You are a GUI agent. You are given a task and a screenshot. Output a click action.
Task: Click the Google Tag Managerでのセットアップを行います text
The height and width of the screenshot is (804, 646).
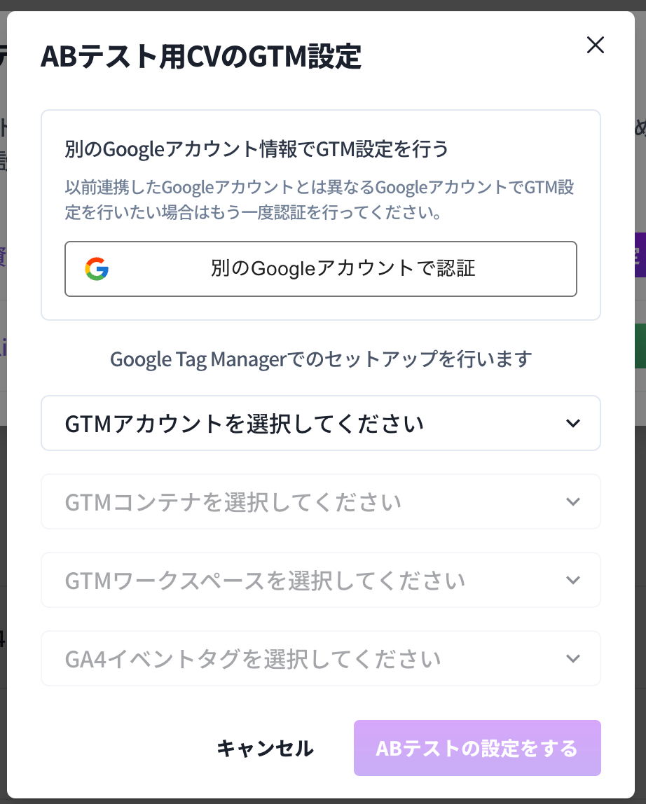coord(321,359)
